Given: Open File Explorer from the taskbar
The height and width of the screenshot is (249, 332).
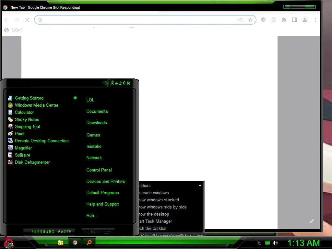Looking at the screenshot, I should [61, 243].
